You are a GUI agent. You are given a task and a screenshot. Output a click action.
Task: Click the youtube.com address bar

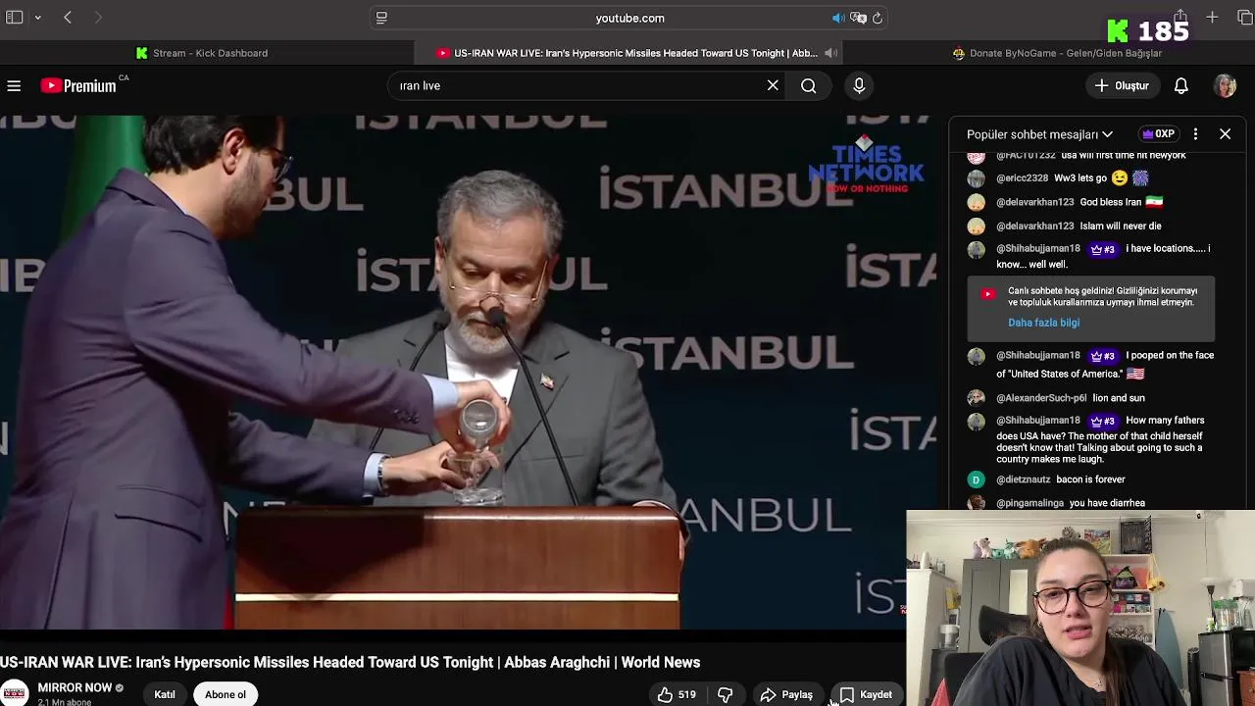click(x=629, y=18)
